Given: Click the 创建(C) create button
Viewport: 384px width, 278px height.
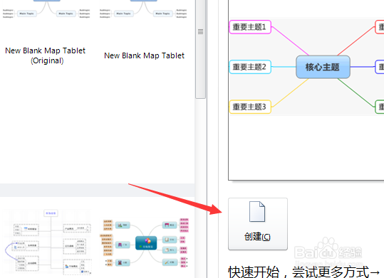Looking at the screenshot, I should click(258, 224).
